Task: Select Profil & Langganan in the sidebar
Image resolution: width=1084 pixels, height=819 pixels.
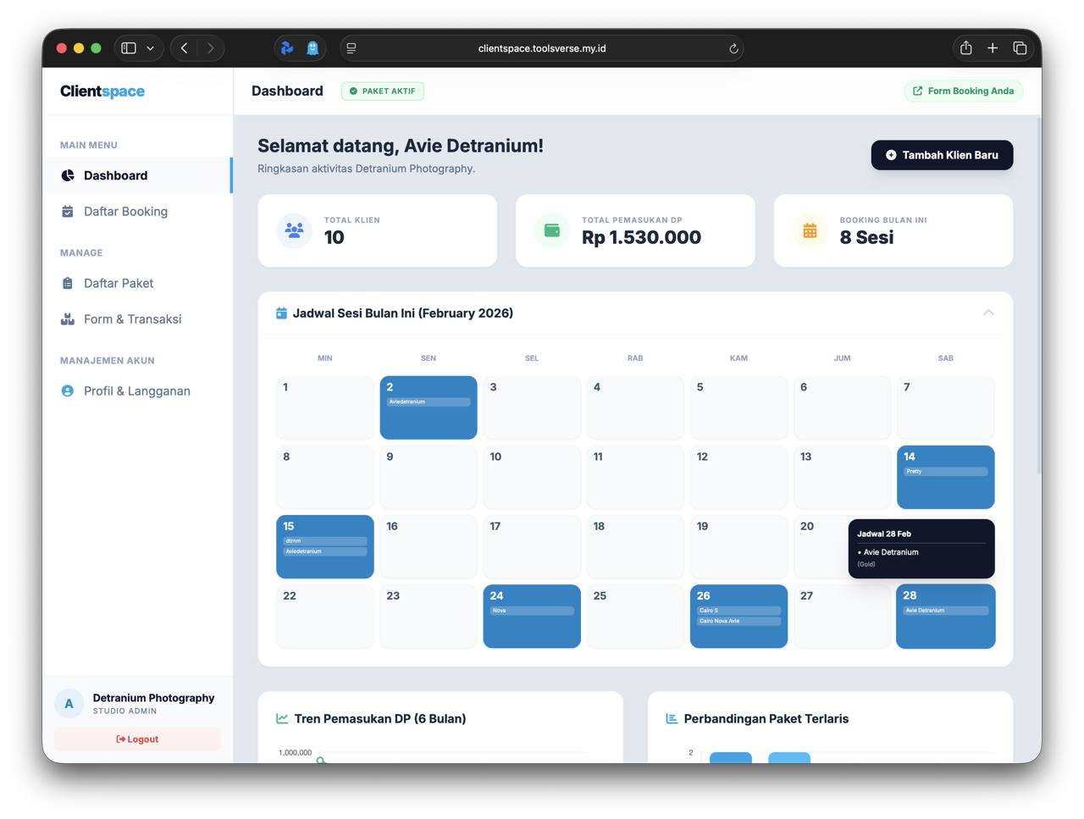Action: [x=136, y=391]
